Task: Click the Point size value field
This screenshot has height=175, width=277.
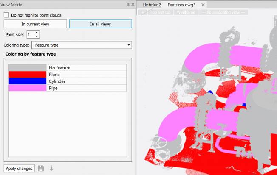Action: (31, 35)
